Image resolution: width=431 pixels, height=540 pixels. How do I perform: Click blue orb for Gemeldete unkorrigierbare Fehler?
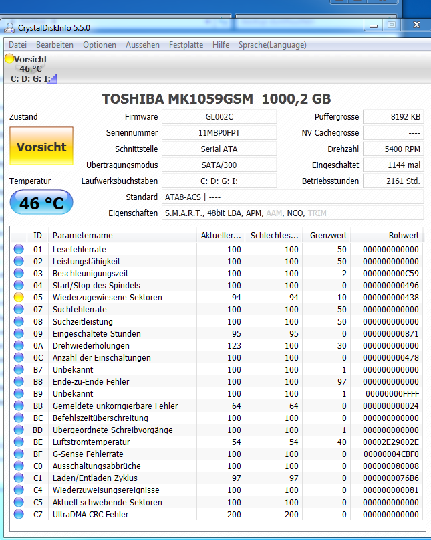(x=19, y=406)
